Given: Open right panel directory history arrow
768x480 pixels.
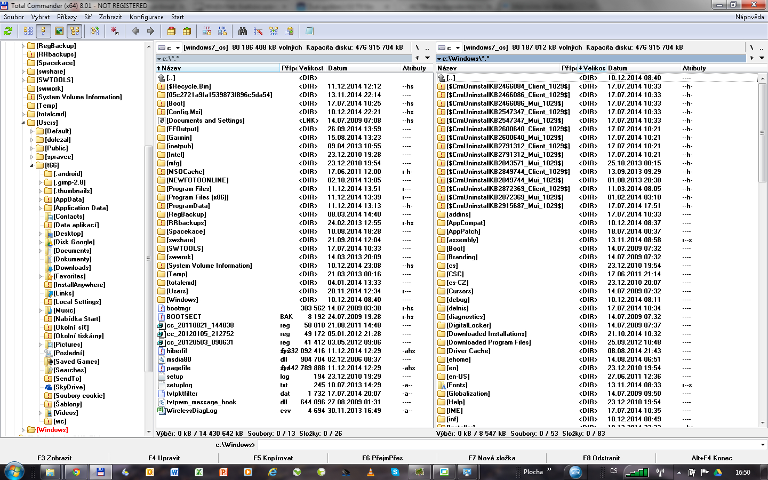Looking at the screenshot, I should [x=762, y=58].
